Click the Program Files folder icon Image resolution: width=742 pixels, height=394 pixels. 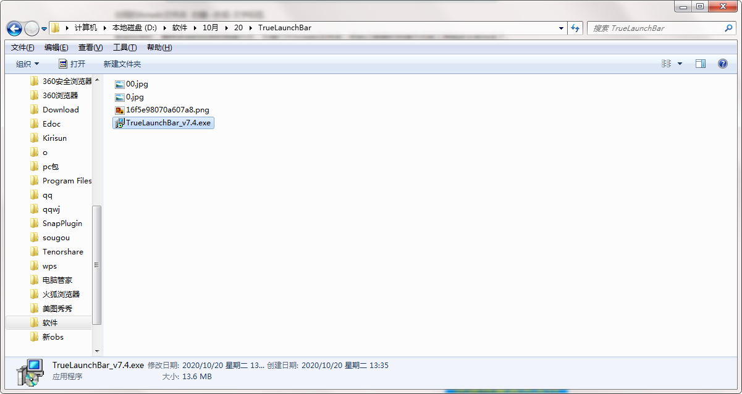coord(35,181)
